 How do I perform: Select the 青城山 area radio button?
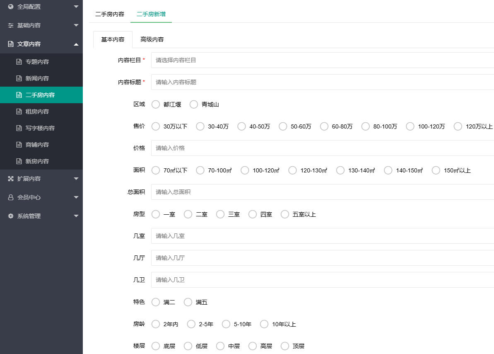point(193,104)
